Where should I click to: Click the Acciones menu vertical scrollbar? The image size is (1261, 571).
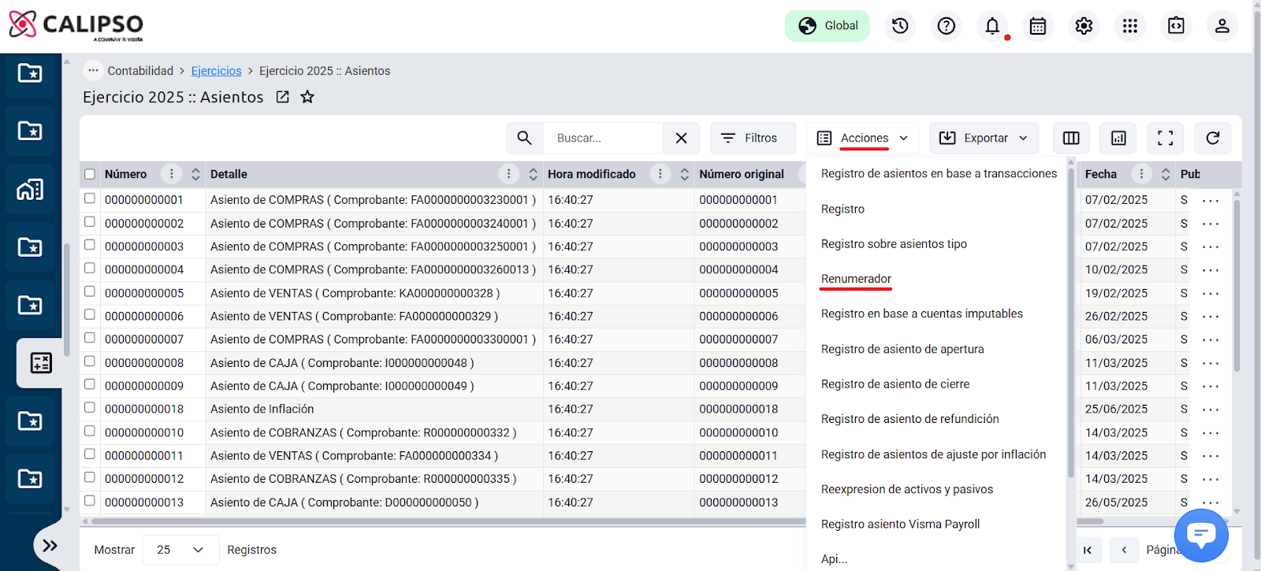click(x=1071, y=323)
